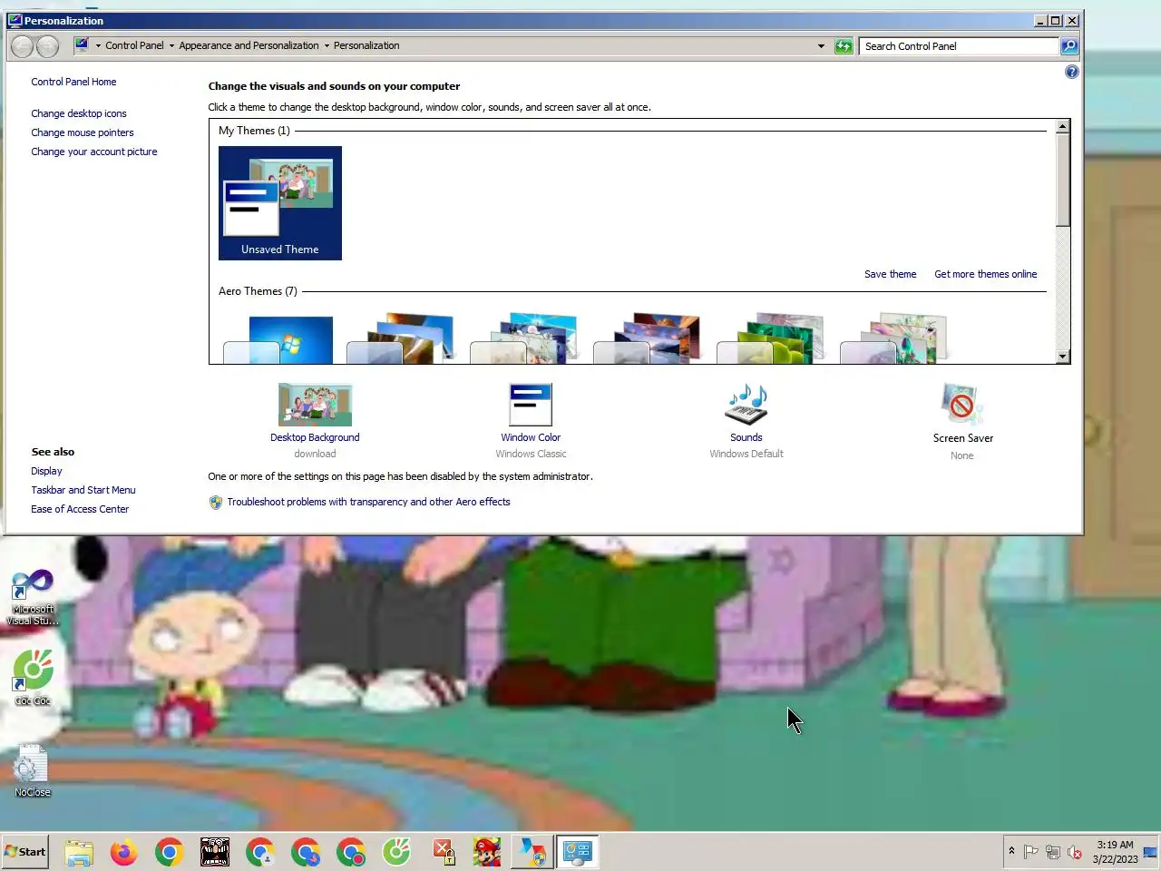Open the red X with lock taskbar icon
This screenshot has width=1161, height=871.
click(x=442, y=852)
